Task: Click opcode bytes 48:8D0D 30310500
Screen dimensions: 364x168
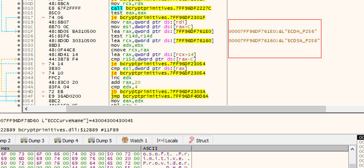Action: 72,40
